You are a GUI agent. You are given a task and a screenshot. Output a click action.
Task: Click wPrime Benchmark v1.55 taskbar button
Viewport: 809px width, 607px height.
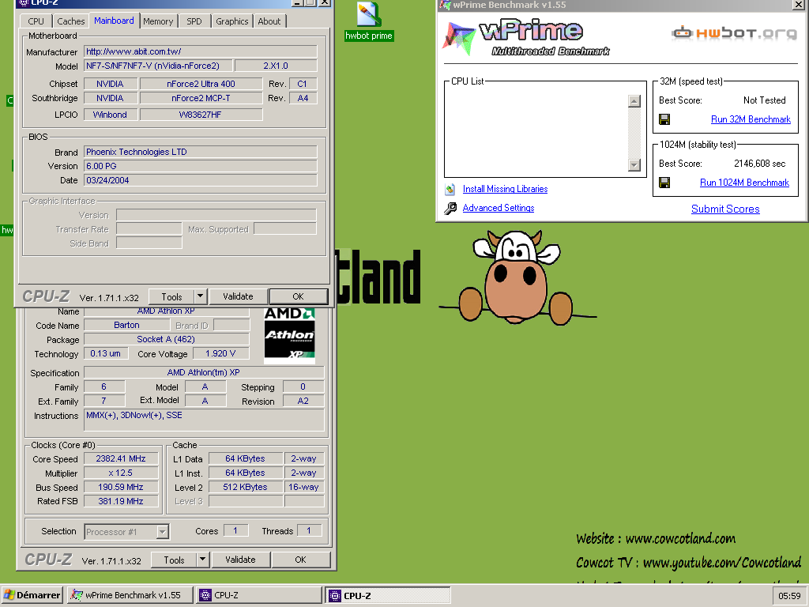pos(130,595)
